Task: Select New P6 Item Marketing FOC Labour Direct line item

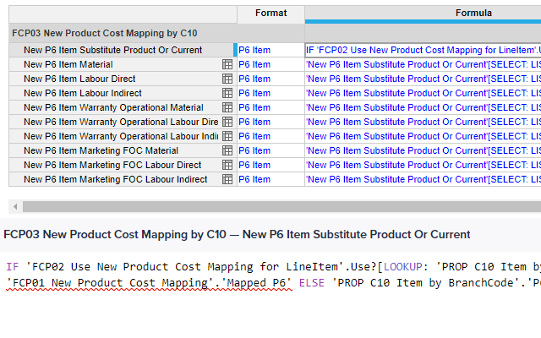Action: [123, 165]
